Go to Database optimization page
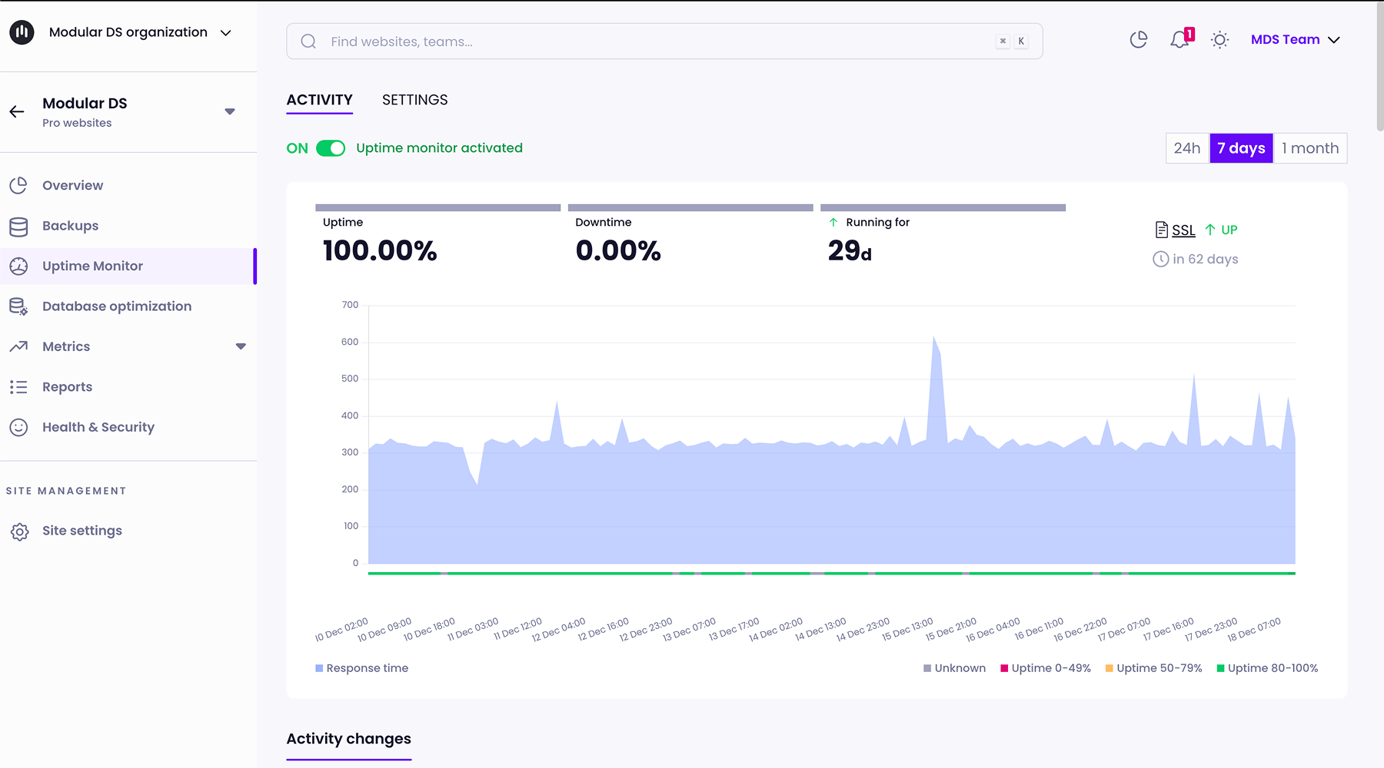Viewport: 1384px width, 768px height. (116, 306)
